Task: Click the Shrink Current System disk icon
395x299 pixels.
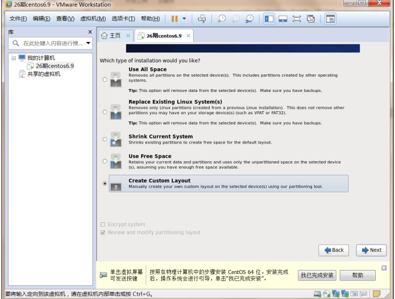Action: point(115,140)
